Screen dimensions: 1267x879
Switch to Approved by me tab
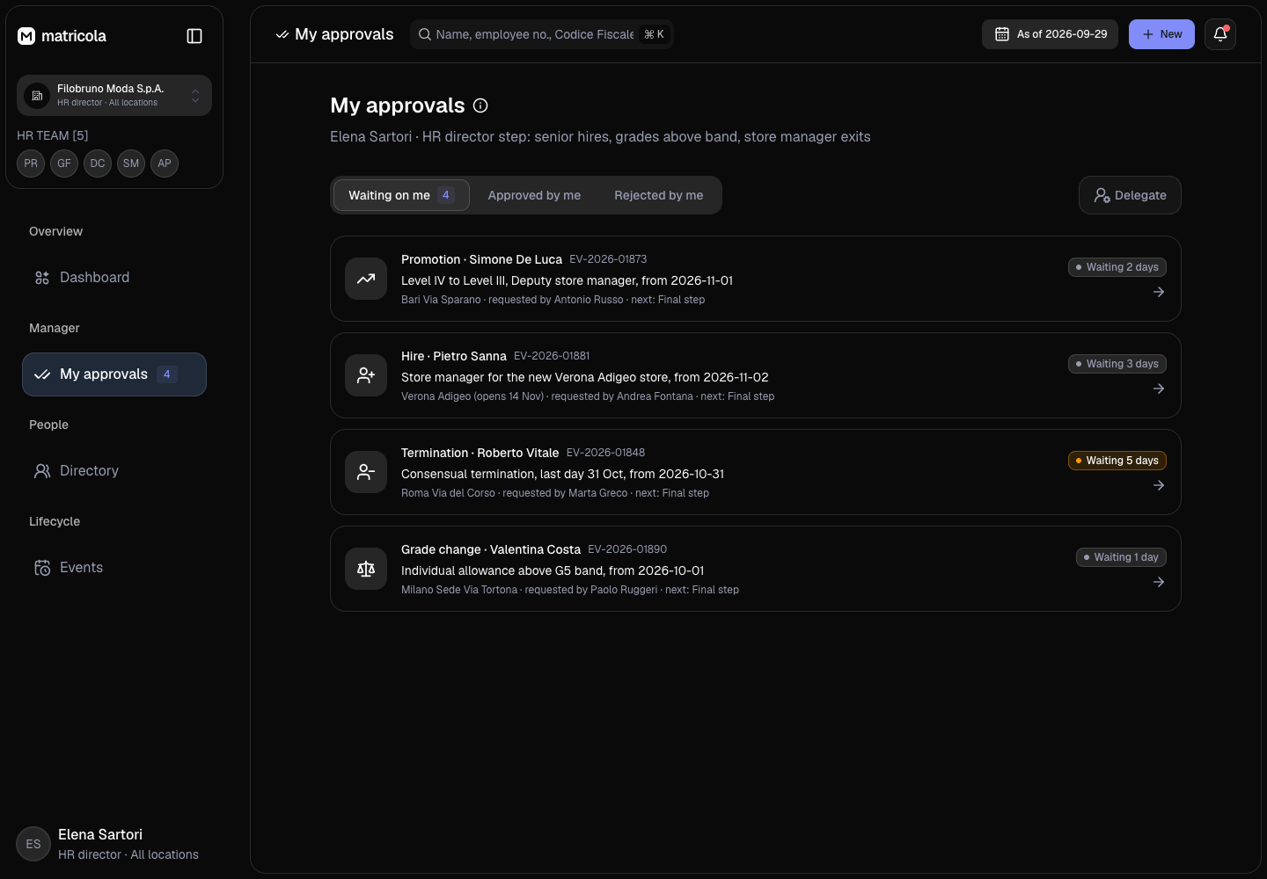tap(534, 195)
